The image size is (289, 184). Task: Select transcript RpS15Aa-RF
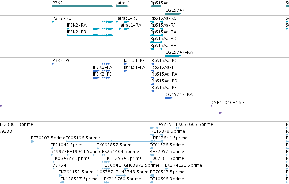coord(157,29)
